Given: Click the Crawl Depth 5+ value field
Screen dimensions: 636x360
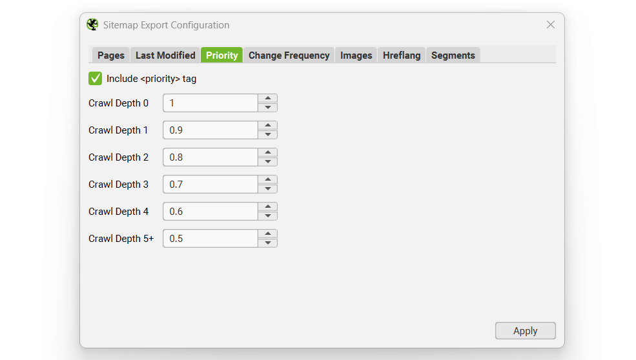Looking at the screenshot, I should (210, 238).
